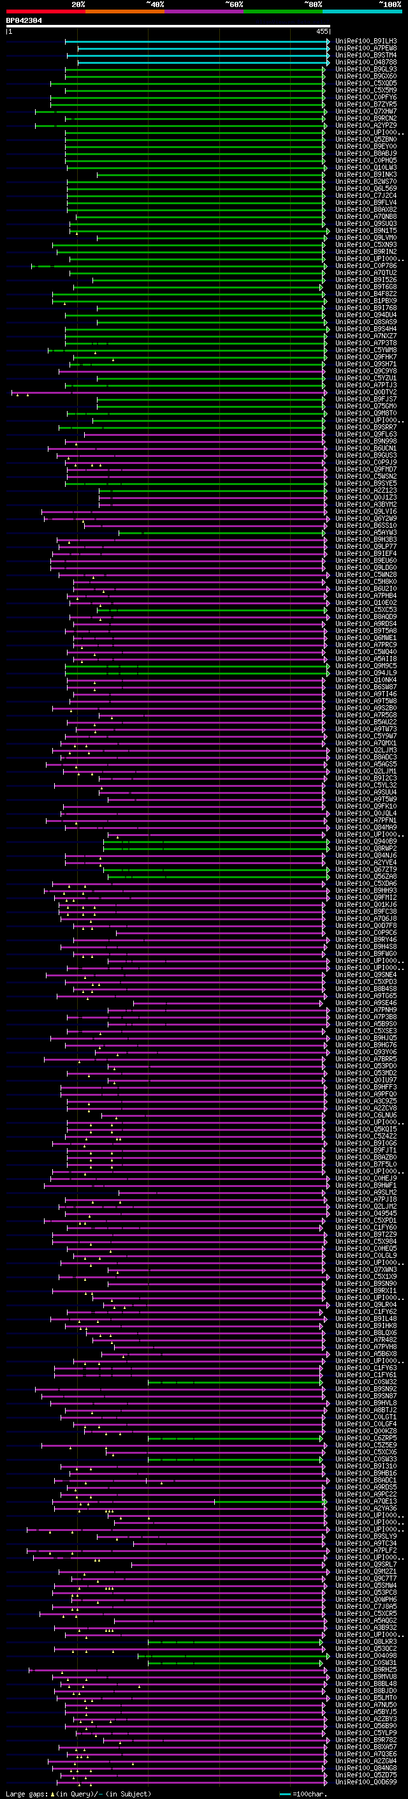Viewport: 408px width, 1799px height.
Task: Select the label UniRef100_B9RCN2
Action: coord(366,118)
